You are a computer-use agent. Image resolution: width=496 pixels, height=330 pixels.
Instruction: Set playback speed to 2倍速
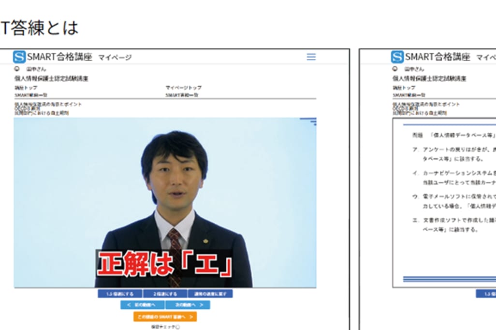click(165, 293)
